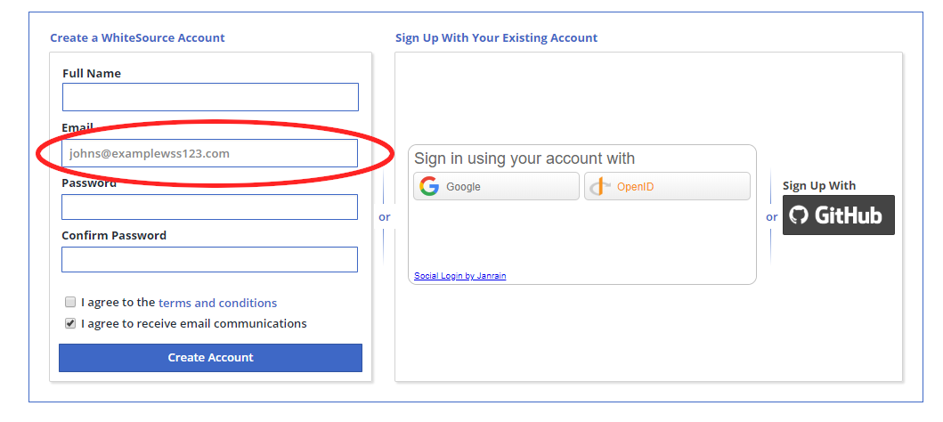Viewport: 943px width, 422px height.
Task: Click the 'Create a WhiteSource Account' heading
Action: pos(137,38)
